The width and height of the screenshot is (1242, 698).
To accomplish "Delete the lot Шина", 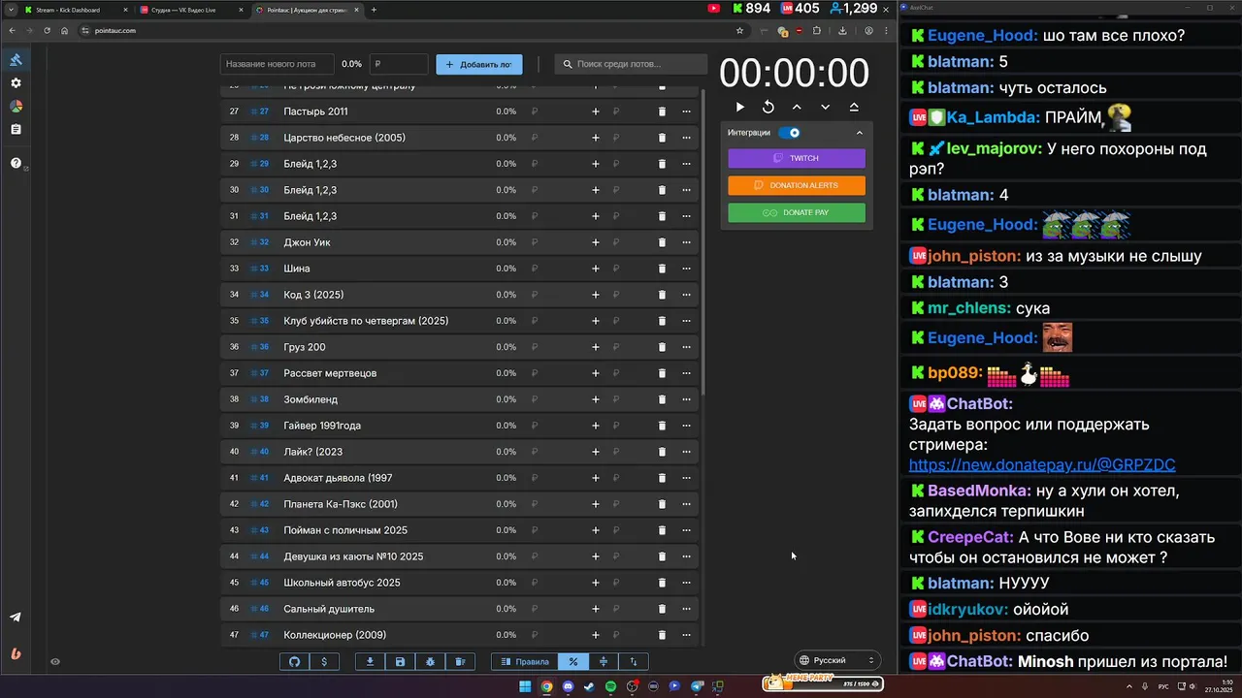I will [662, 269].
